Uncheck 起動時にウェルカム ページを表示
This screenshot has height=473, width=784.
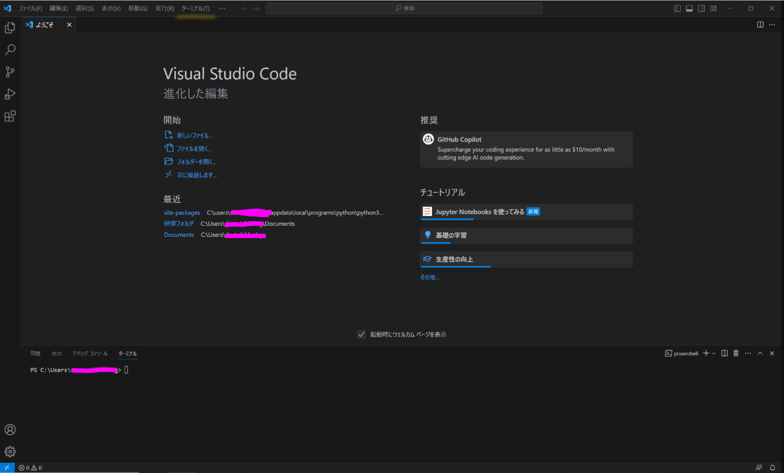click(362, 334)
